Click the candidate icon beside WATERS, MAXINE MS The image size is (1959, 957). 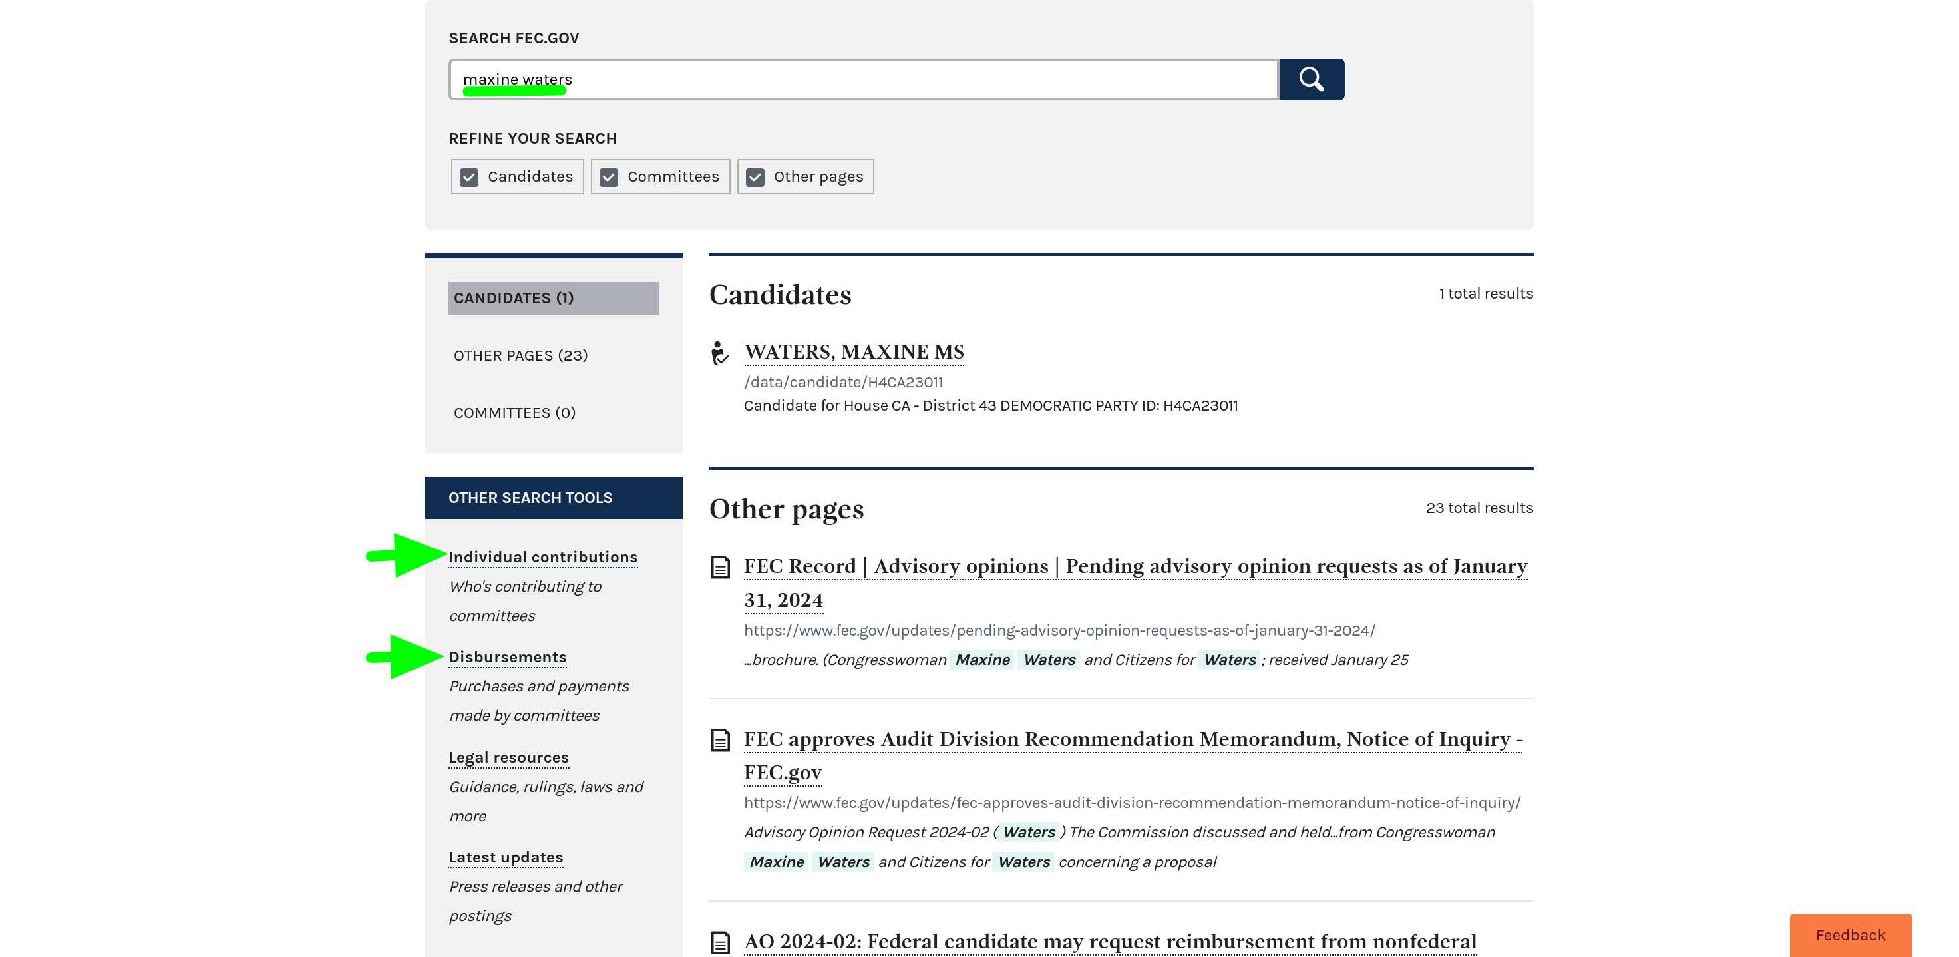[719, 353]
